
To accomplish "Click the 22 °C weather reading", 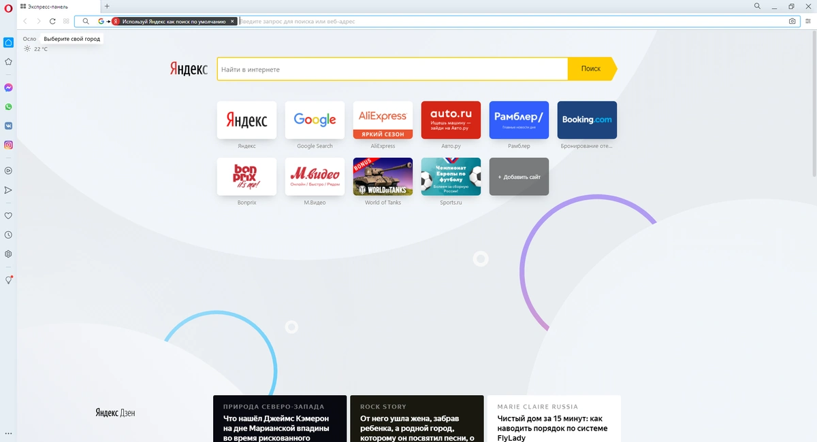I will click(x=41, y=49).
